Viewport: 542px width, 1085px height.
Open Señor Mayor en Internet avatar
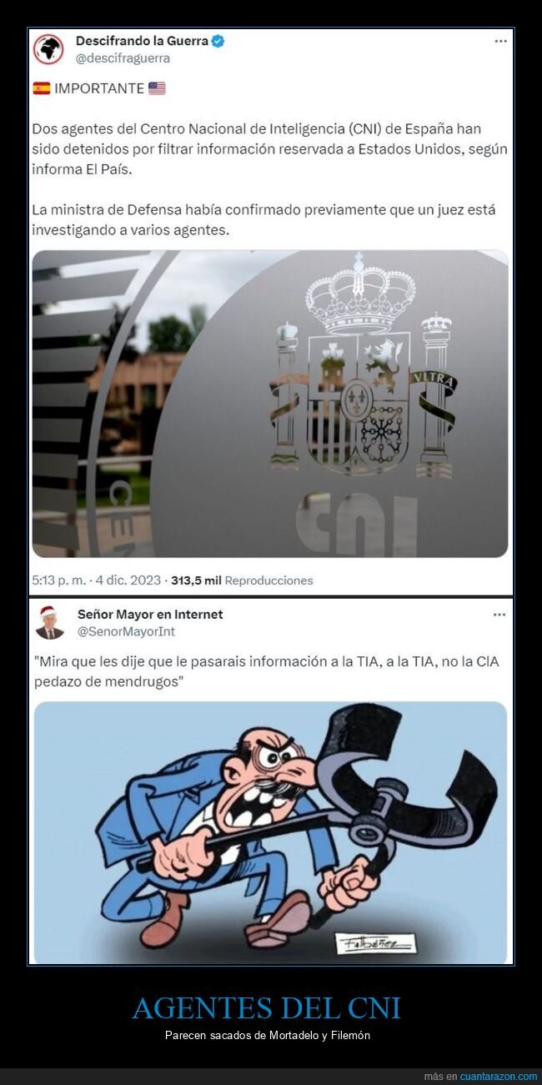point(50,623)
